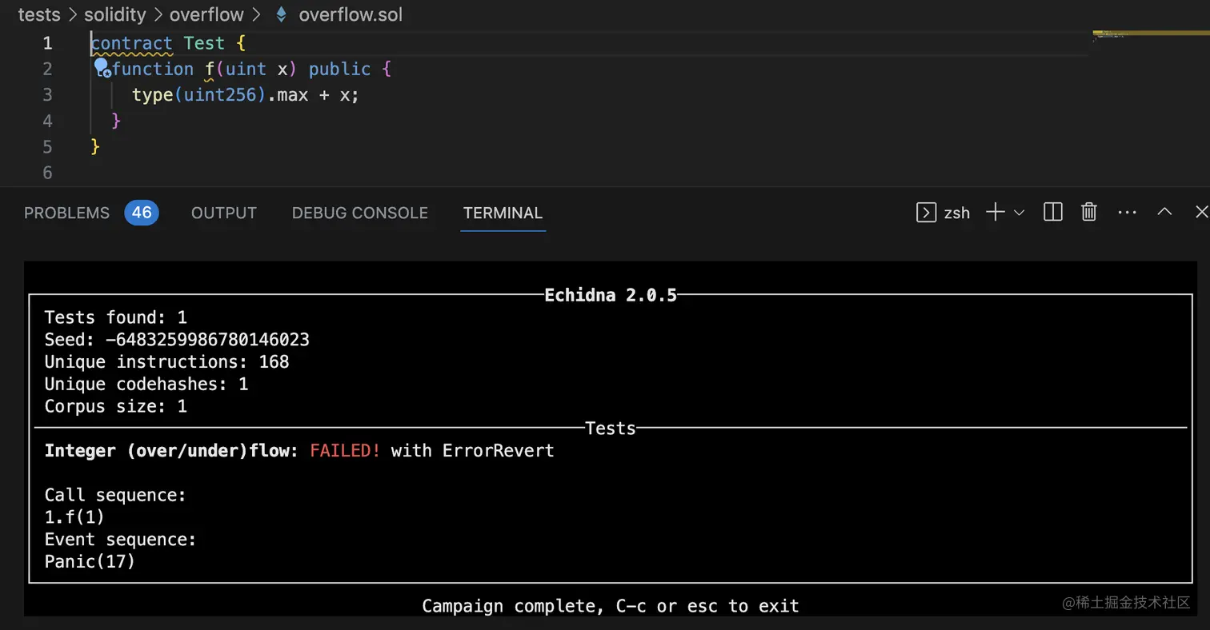This screenshot has width=1210, height=630.
Task: Select the Debug Console tab
Action: pos(360,213)
